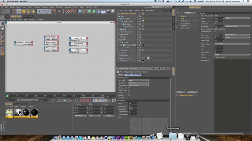Click the Multi-Pass... button
252x141 pixels.
pyautogui.click(x=192, y=92)
